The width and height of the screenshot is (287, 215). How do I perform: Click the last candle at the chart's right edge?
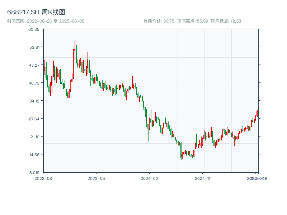coord(258,111)
